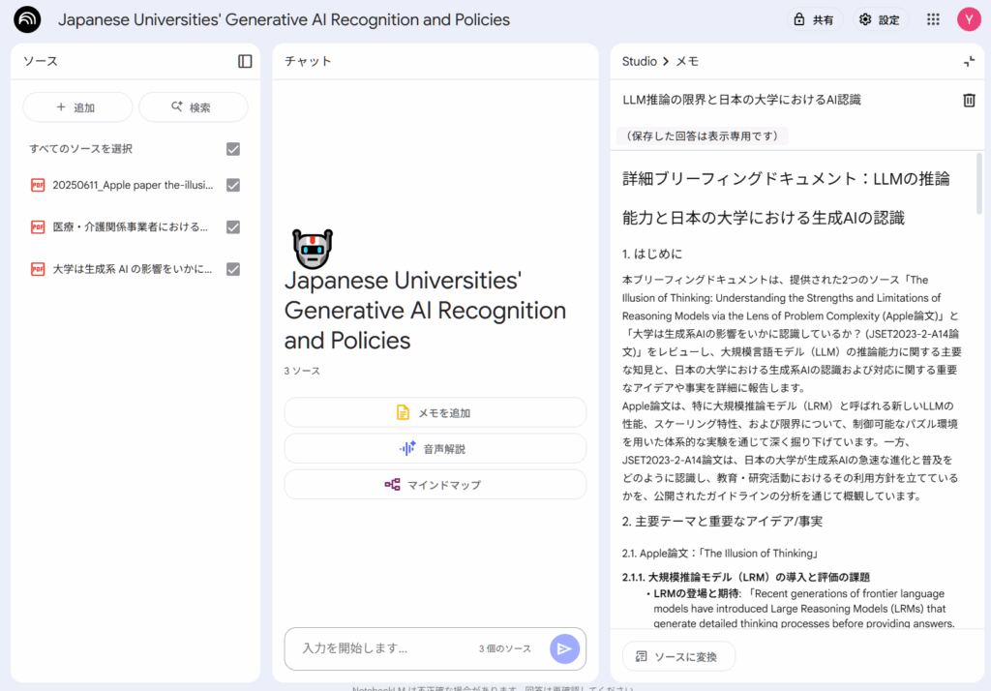Click the notebook title in header

tap(284, 19)
